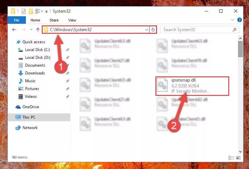
Task: Open recent locations dropdown arrow
Action: click(x=31, y=29)
